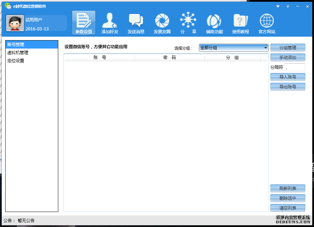This screenshot has height=227, width=314.
Task: Open the 分享 share icon
Action: [188, 23]
